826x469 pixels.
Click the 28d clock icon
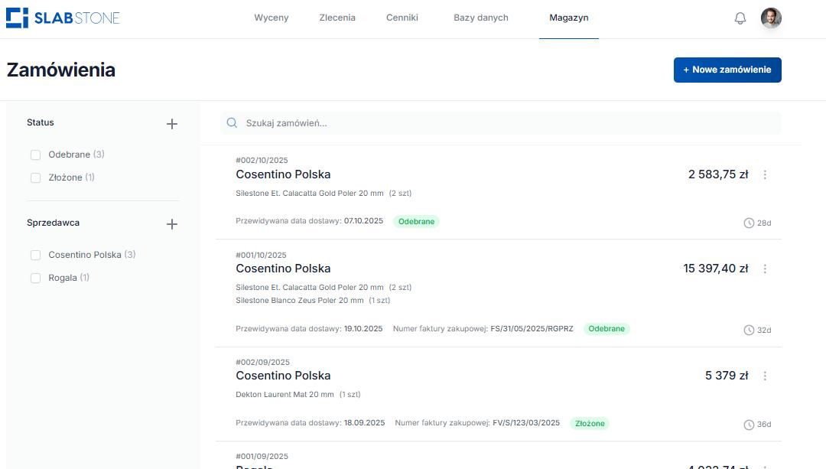[x=749, y=223]
